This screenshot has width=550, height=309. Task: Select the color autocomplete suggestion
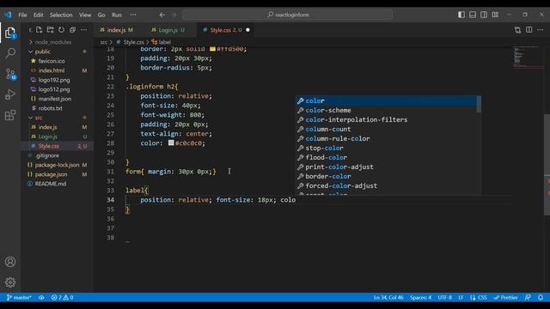pos(386,101)
